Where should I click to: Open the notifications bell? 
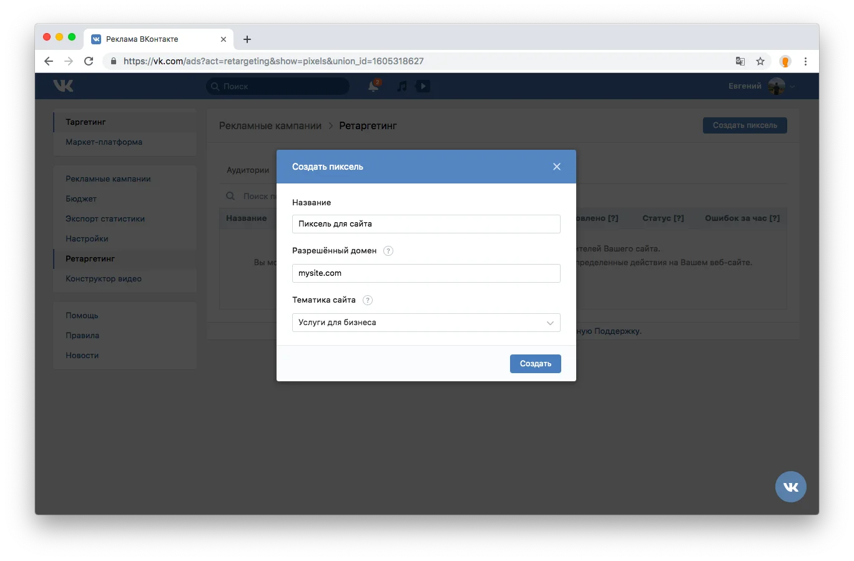(374, 86)
